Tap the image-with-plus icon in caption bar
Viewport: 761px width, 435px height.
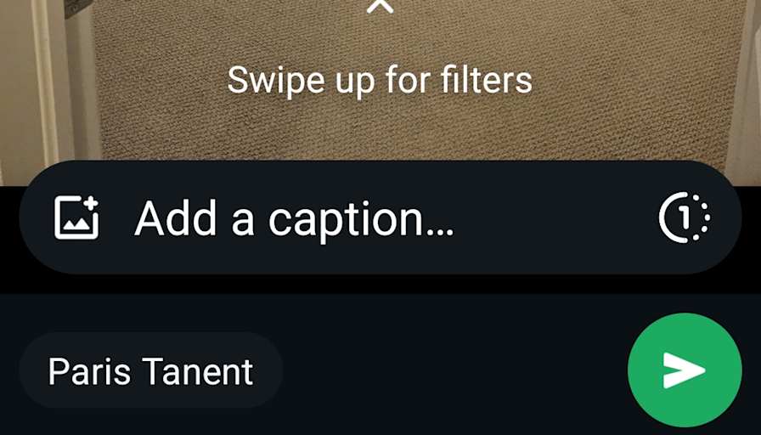click(x=76, y=217)
